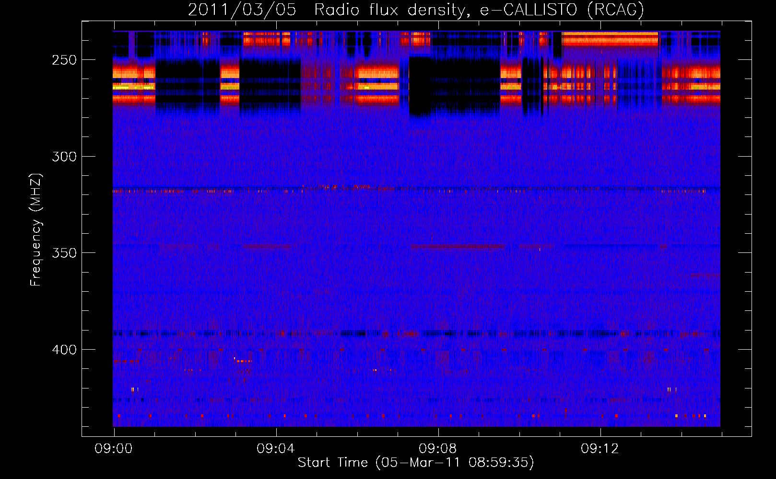Image resolution: width=776 pixels, height=479 pixels.
Task: Click the 09:04 time tick label
Action: point(276,449)
